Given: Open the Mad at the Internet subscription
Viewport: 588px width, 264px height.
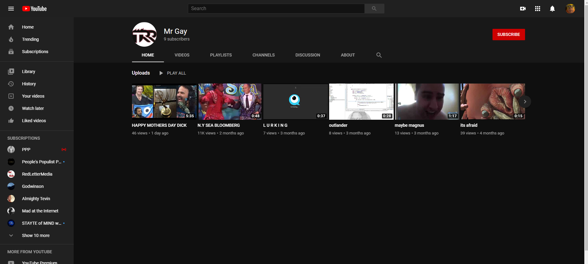Looking at the screenshot, I should pyautogui.click(x=37, y=211).
